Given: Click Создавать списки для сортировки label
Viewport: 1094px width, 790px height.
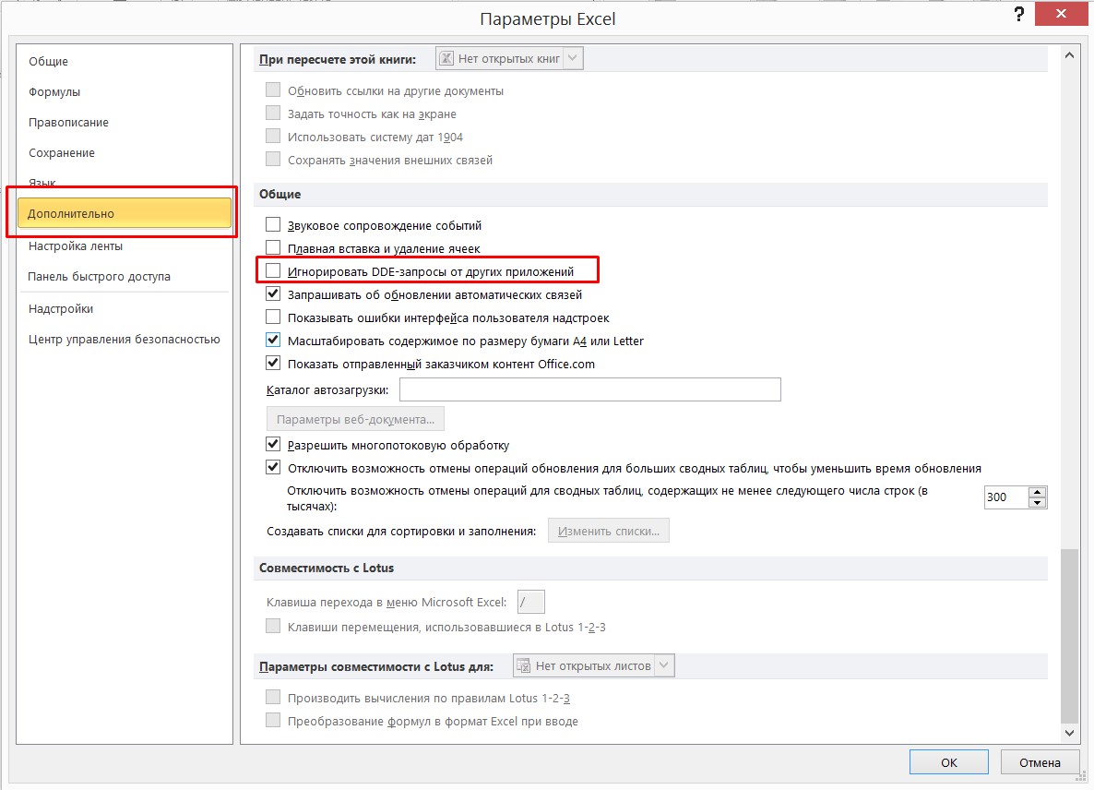Looking at the screenshot, I should point(401,531).
